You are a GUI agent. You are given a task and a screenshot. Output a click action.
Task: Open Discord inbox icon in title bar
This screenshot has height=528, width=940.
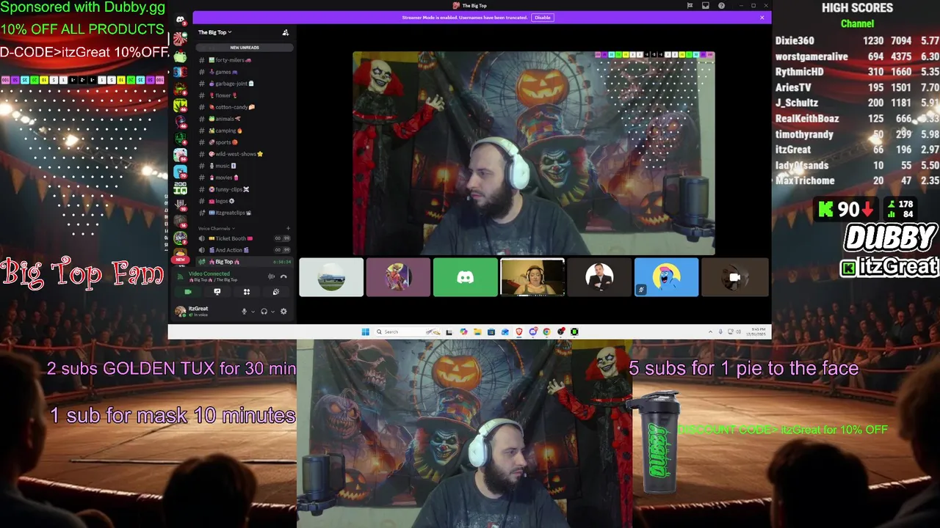[x=705, y=6]
